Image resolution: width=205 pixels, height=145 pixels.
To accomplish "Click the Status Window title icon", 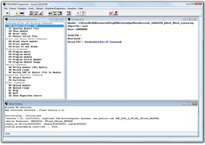I will pos(6,104).
